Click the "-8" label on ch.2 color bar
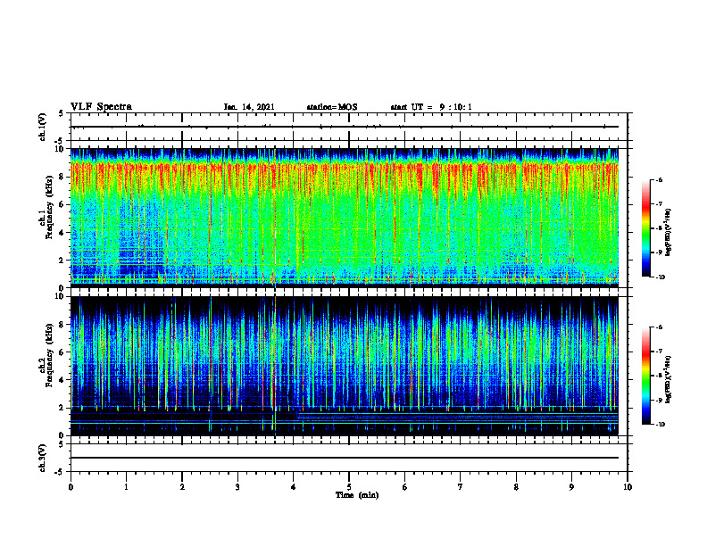Viewport: 707px width, 546px height. [x=659, y=376]
